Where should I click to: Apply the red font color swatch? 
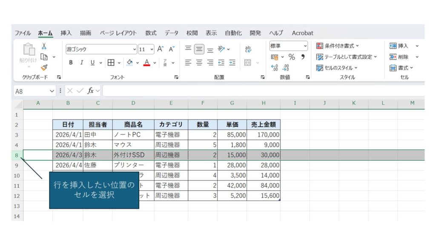[147, 63]
